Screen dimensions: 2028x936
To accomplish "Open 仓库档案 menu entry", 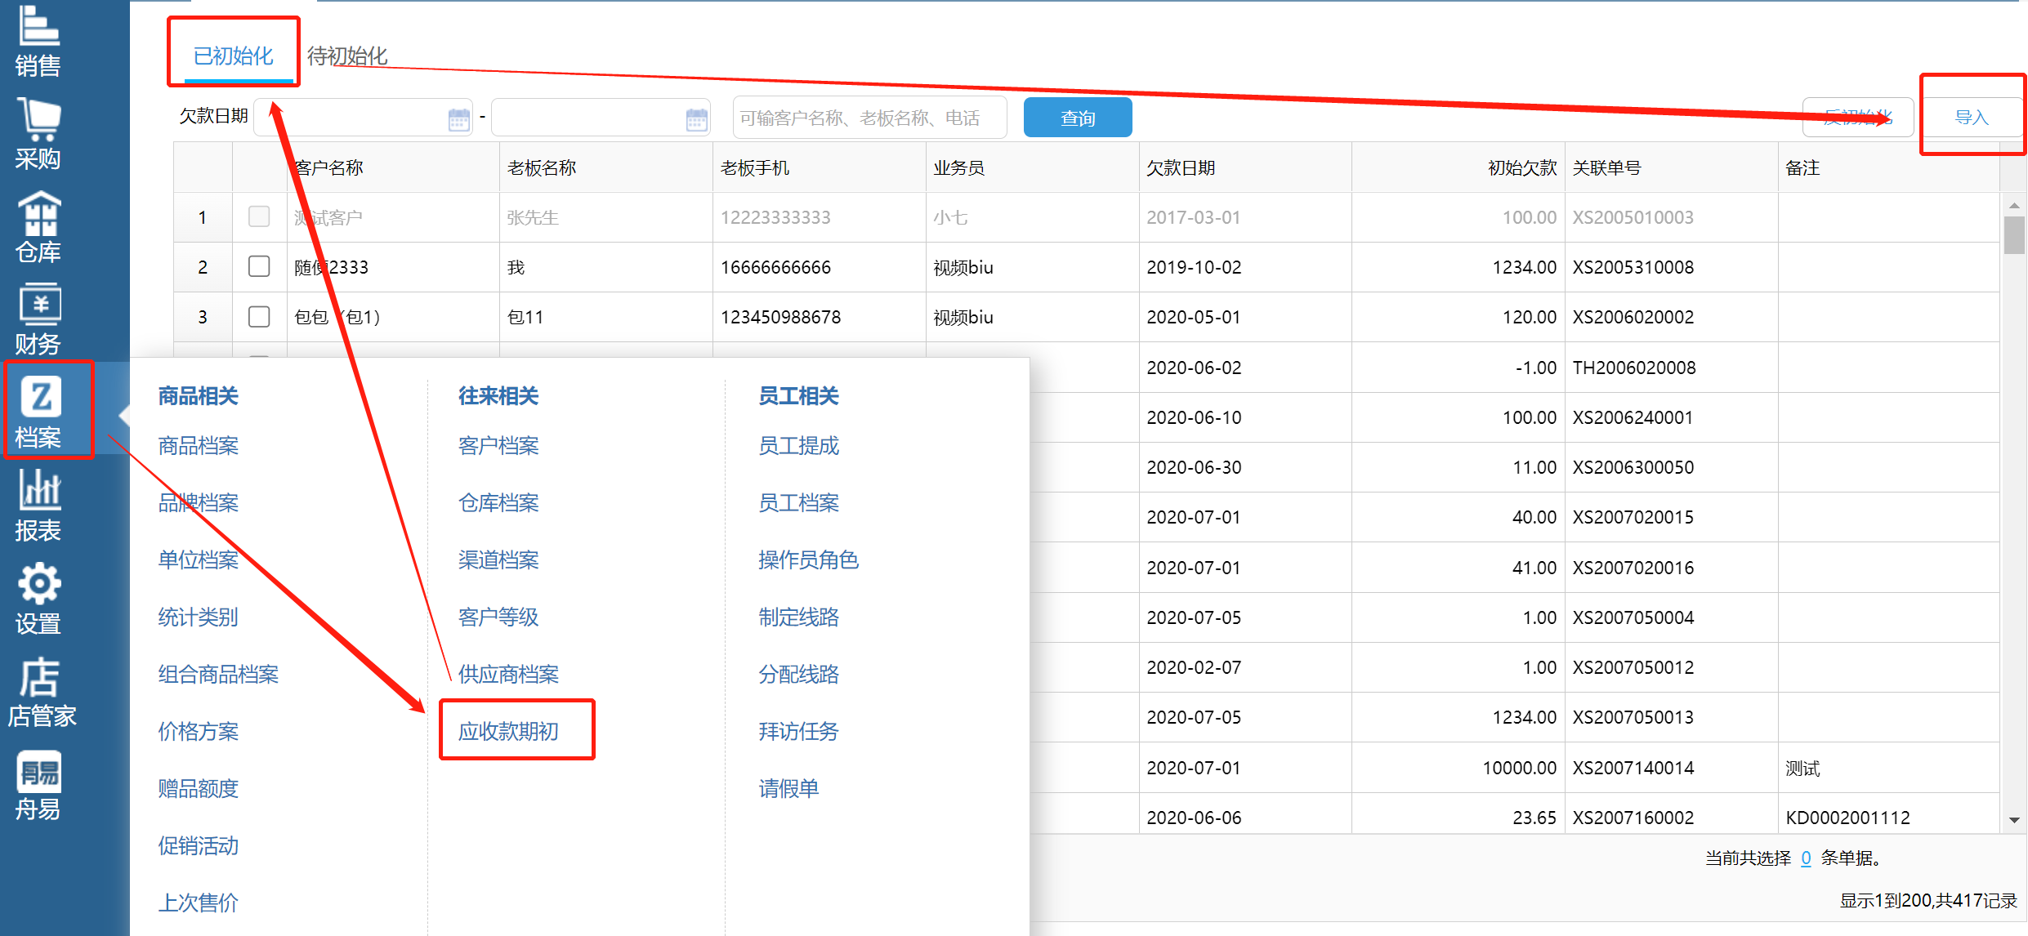I will 498,503.
